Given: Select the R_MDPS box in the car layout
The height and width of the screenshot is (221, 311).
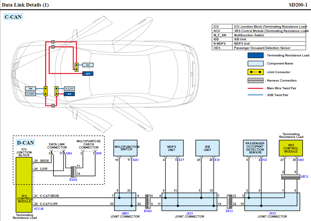Looking at the screenshot, I should [31, 94].
